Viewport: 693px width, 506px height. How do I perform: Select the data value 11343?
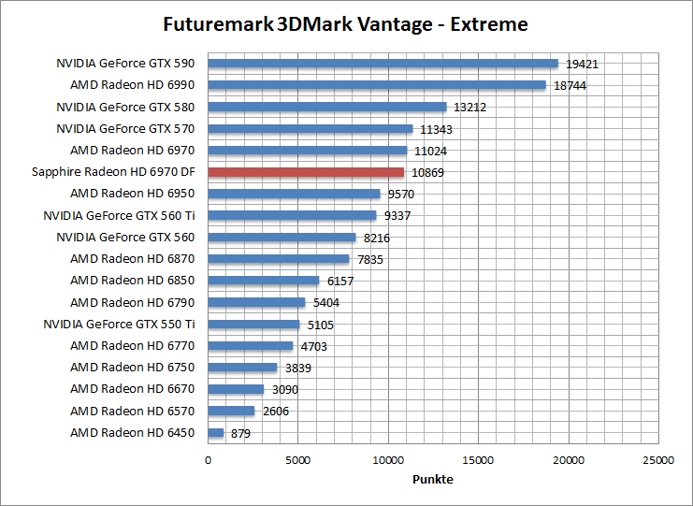(436, 130)
